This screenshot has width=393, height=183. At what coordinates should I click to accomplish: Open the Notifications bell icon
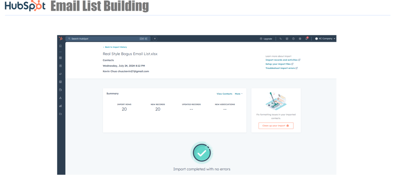point(307,39)
